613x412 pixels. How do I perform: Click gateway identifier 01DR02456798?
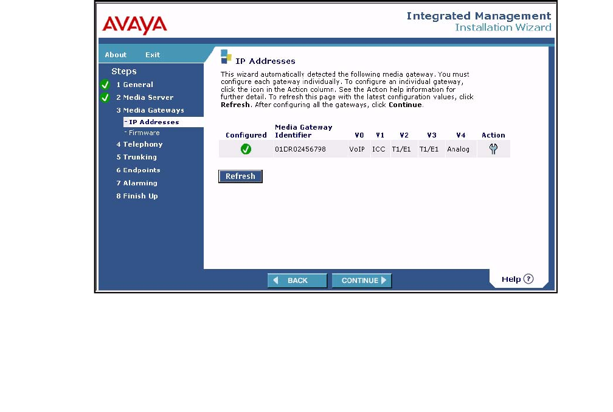pos(300,149)
